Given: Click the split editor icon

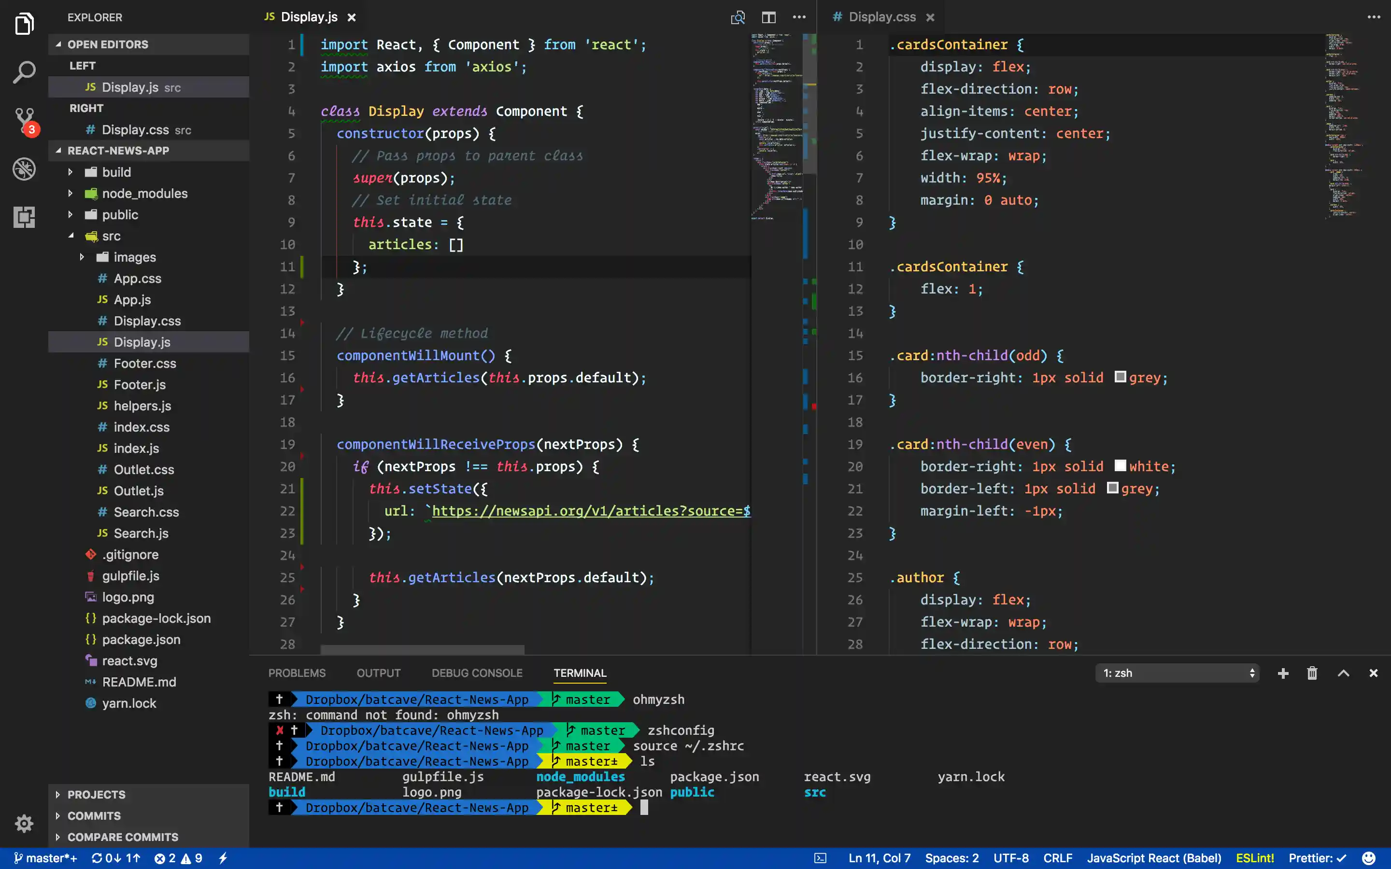Looking at the screenshot, I should click(768, 17).
